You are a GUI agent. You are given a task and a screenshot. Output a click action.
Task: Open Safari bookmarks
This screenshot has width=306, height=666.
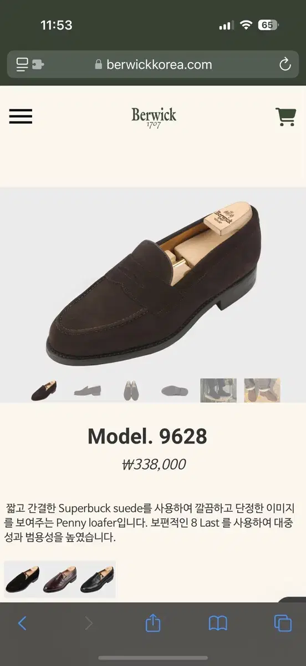pyautogui.click(x=218, y=623)
